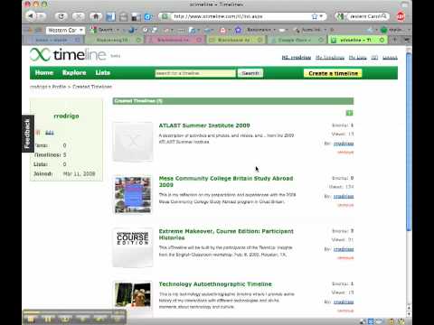This screenshot has width=434, height=325.
Task: Switch to the first browser tab
Action: (53, 40)
